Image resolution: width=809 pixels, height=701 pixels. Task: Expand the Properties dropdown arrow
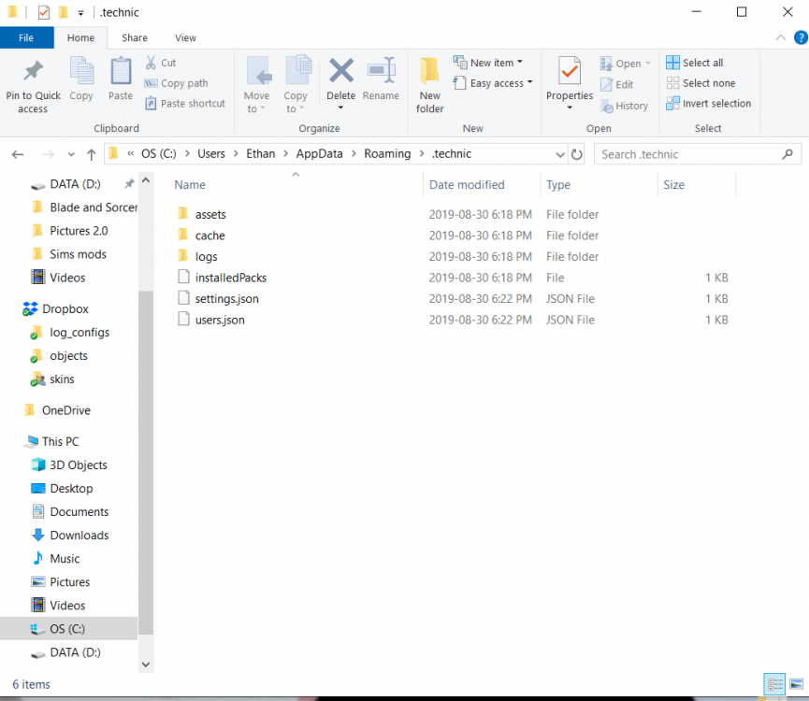coord(570,107)
